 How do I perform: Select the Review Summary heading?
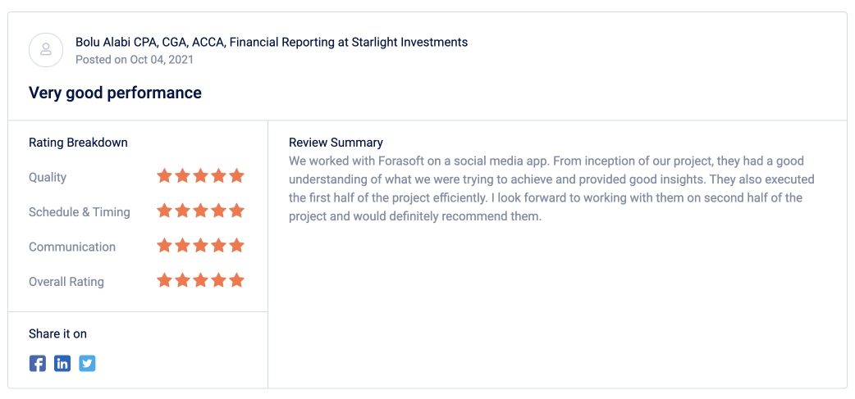point(336,143)
